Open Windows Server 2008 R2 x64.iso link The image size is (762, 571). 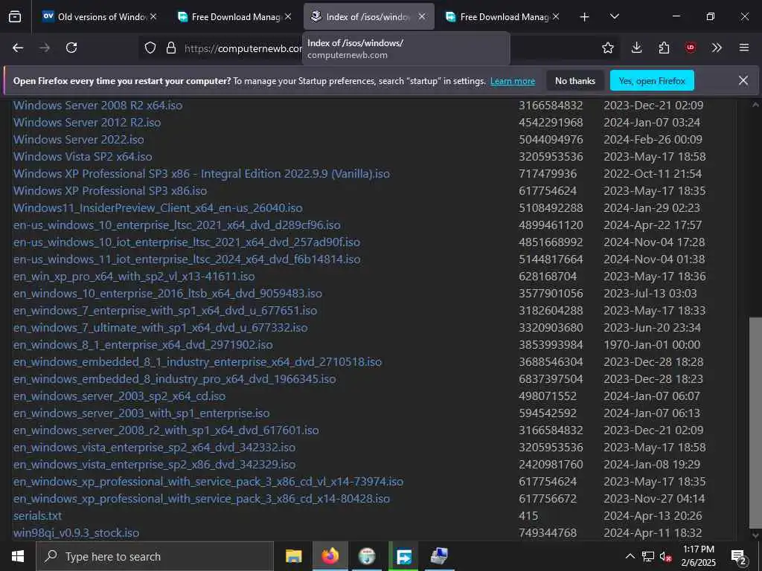(97, 106)
